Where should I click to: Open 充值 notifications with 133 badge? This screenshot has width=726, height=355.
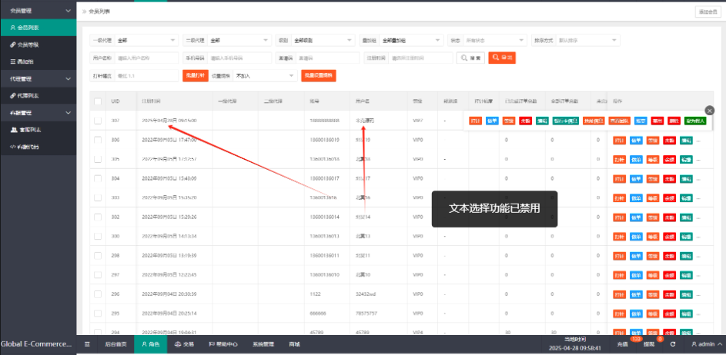623,344
